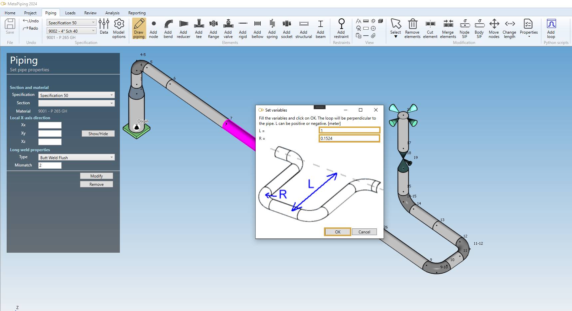Choose the Add spring tool

point(272,28)
